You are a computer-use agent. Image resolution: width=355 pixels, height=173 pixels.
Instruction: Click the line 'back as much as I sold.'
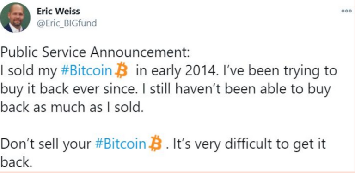[x=72, y=108]
